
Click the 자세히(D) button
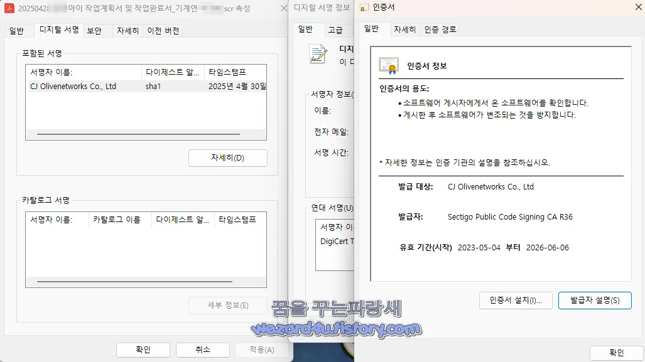(227, 157)
